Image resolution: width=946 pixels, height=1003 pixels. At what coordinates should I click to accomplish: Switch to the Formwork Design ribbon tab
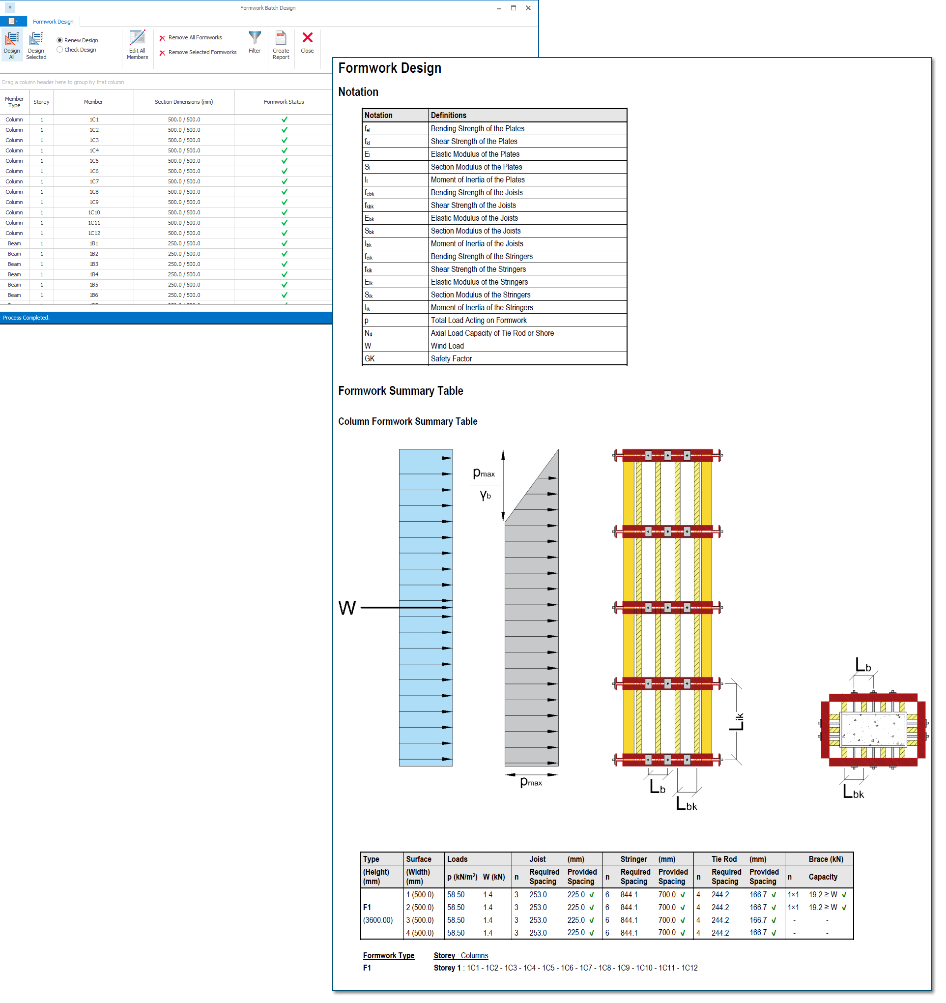pyautogui.click(x=53, y=22)
